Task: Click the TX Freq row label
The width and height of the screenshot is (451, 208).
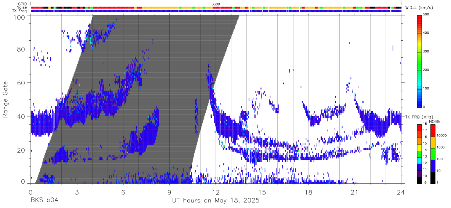Action: click(x=20, y=11)
